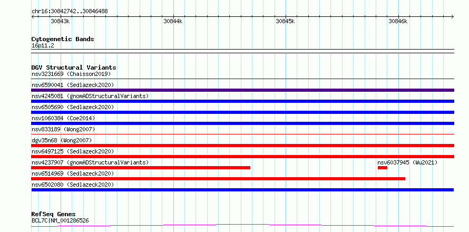This screenshot has height=232, width=469.
Task: Click the 30846k ruler tick label
Action: 398,21
